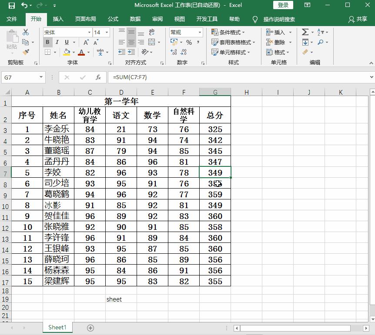Toggle italic formatting
The height and width of the screenshot is (335, 375).
coord(57,42)
